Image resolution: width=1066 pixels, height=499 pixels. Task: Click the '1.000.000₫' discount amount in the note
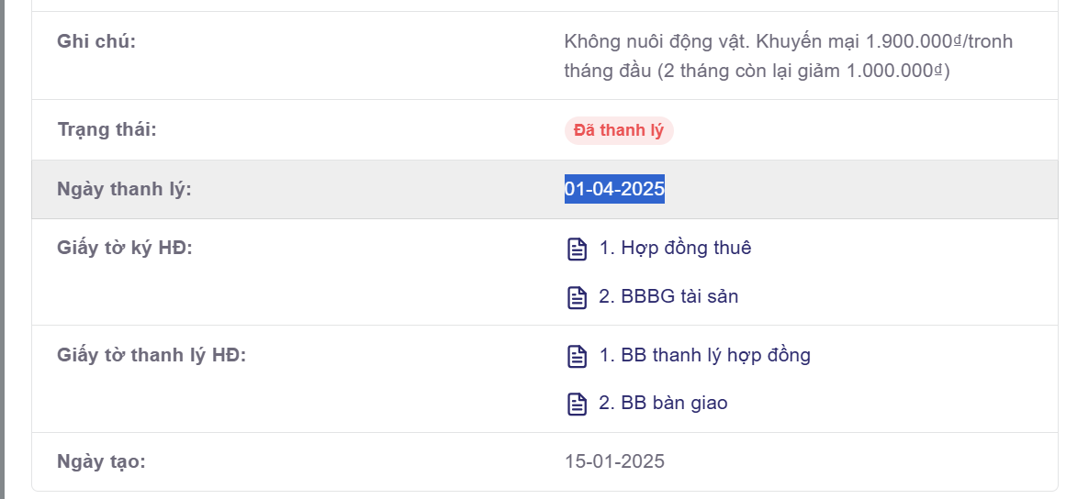click(901, 71)
